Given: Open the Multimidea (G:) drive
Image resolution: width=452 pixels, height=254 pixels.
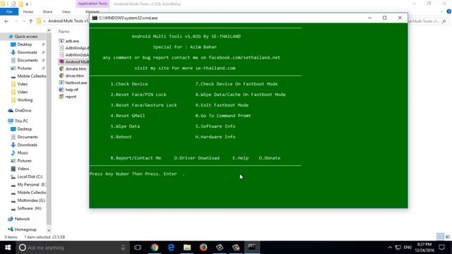Looking at the screenshot, I should point(31,200).
